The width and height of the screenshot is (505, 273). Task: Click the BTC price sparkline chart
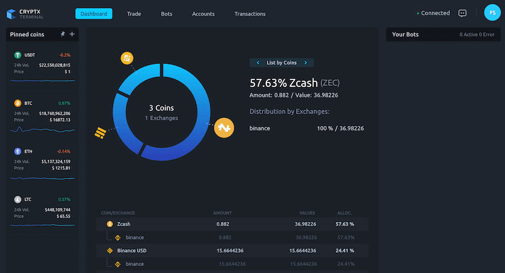point(42,130)
